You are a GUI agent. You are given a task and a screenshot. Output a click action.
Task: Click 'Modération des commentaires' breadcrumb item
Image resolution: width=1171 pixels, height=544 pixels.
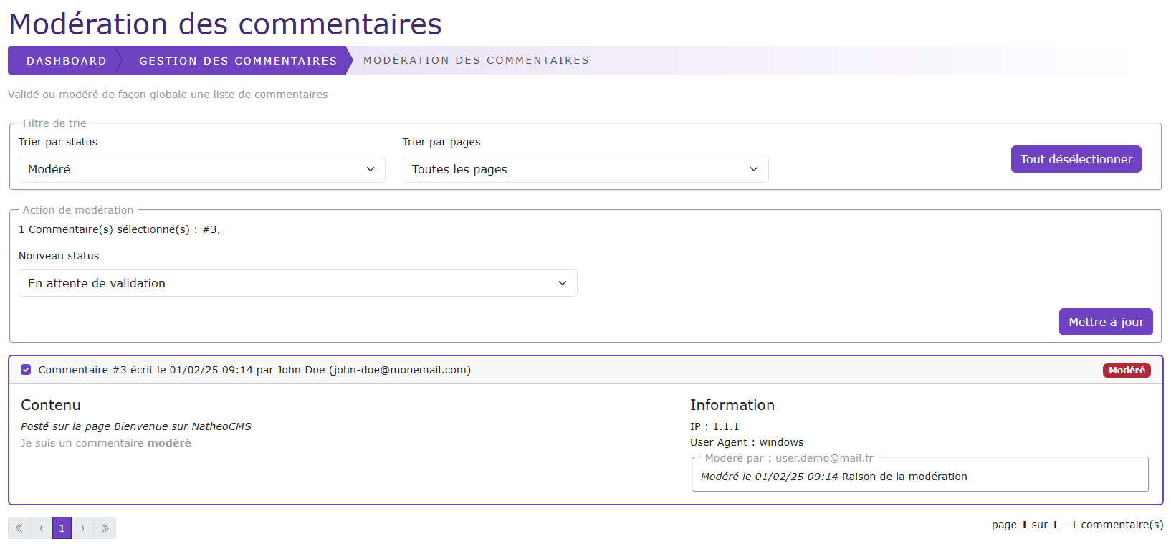pyautogui.click(x=476, y=60)
